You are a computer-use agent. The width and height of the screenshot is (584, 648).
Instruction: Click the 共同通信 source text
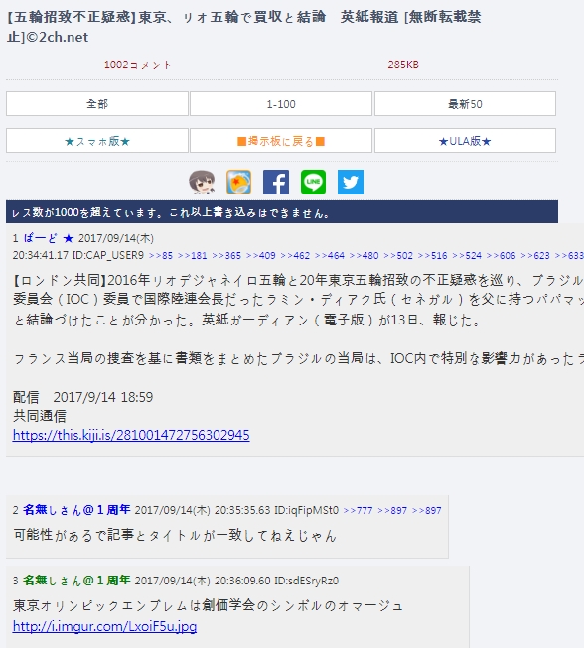(40, 416)
